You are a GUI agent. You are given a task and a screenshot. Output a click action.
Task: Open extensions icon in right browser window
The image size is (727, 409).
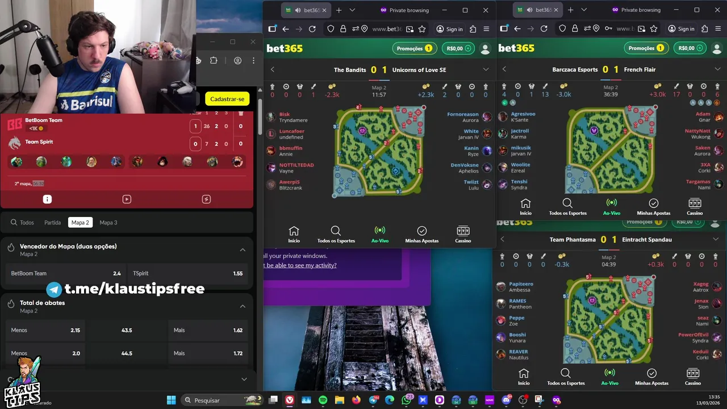coord(705,29)
